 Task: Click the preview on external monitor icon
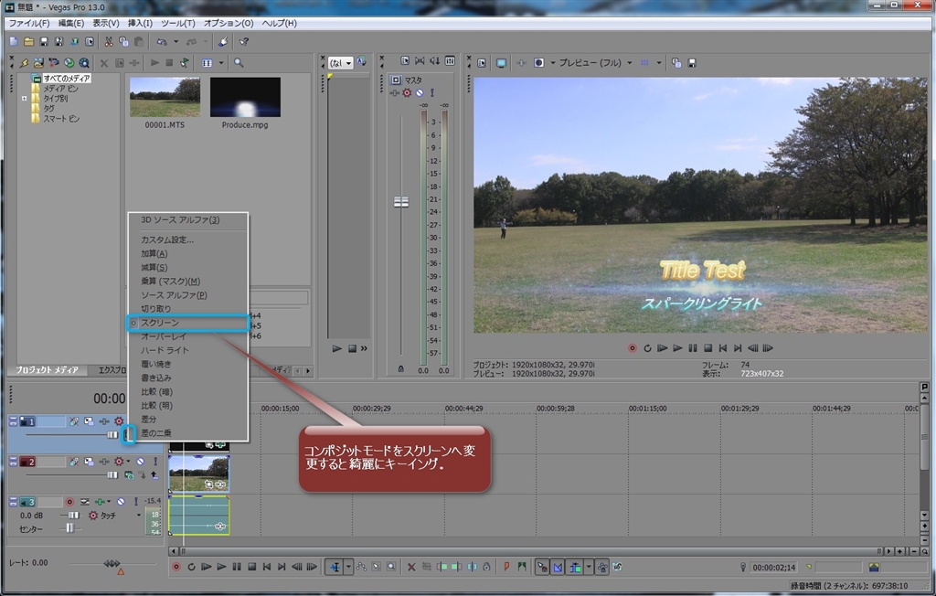(x=501, y=63)
